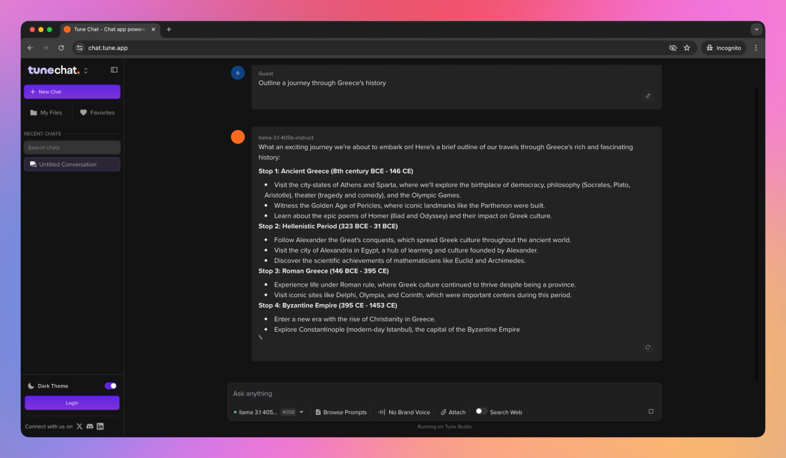The image size is (786, 458).
Task: Open Tune Chat's Discord link
Action: click(90, 426)
